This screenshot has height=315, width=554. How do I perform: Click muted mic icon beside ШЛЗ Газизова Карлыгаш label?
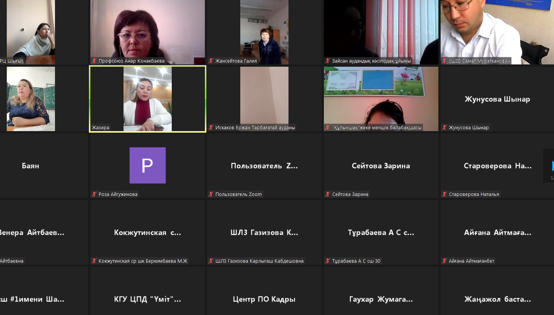tap(211, 261)
